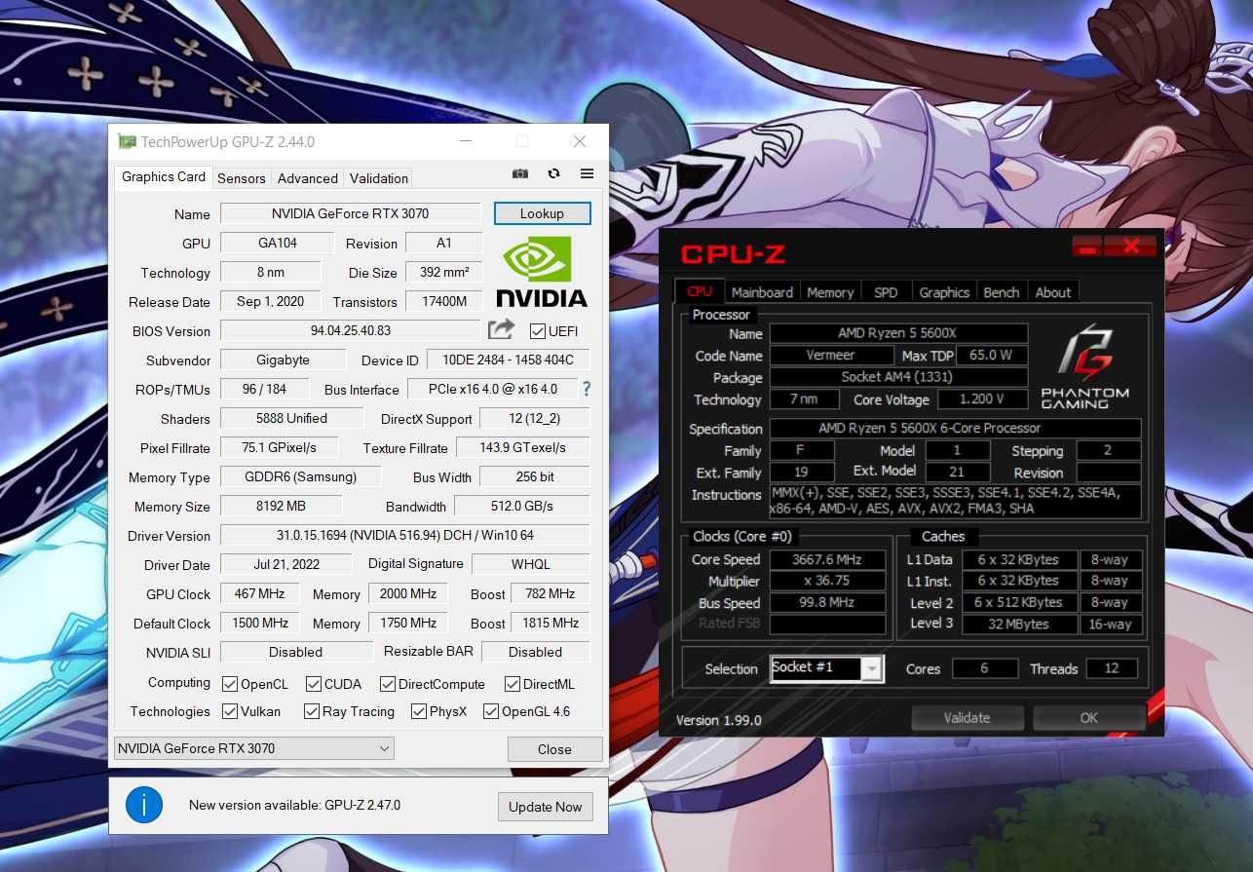Click the GPU-Z screenshot camera icon
Viewport: 1253px width, 872px height.
click(520, 173)
